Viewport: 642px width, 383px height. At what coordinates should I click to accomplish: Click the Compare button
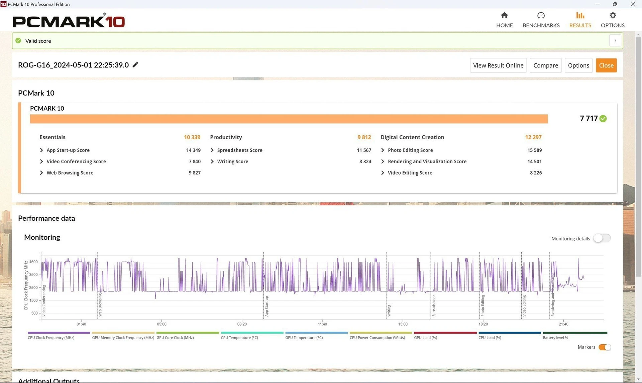[x=546, y=65]
